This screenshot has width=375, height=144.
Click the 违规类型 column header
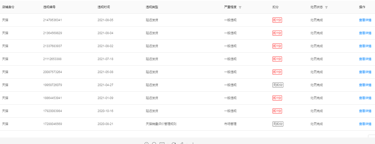152,7
